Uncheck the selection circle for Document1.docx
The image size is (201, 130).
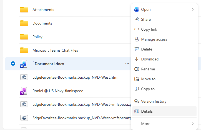click(13, 63)
